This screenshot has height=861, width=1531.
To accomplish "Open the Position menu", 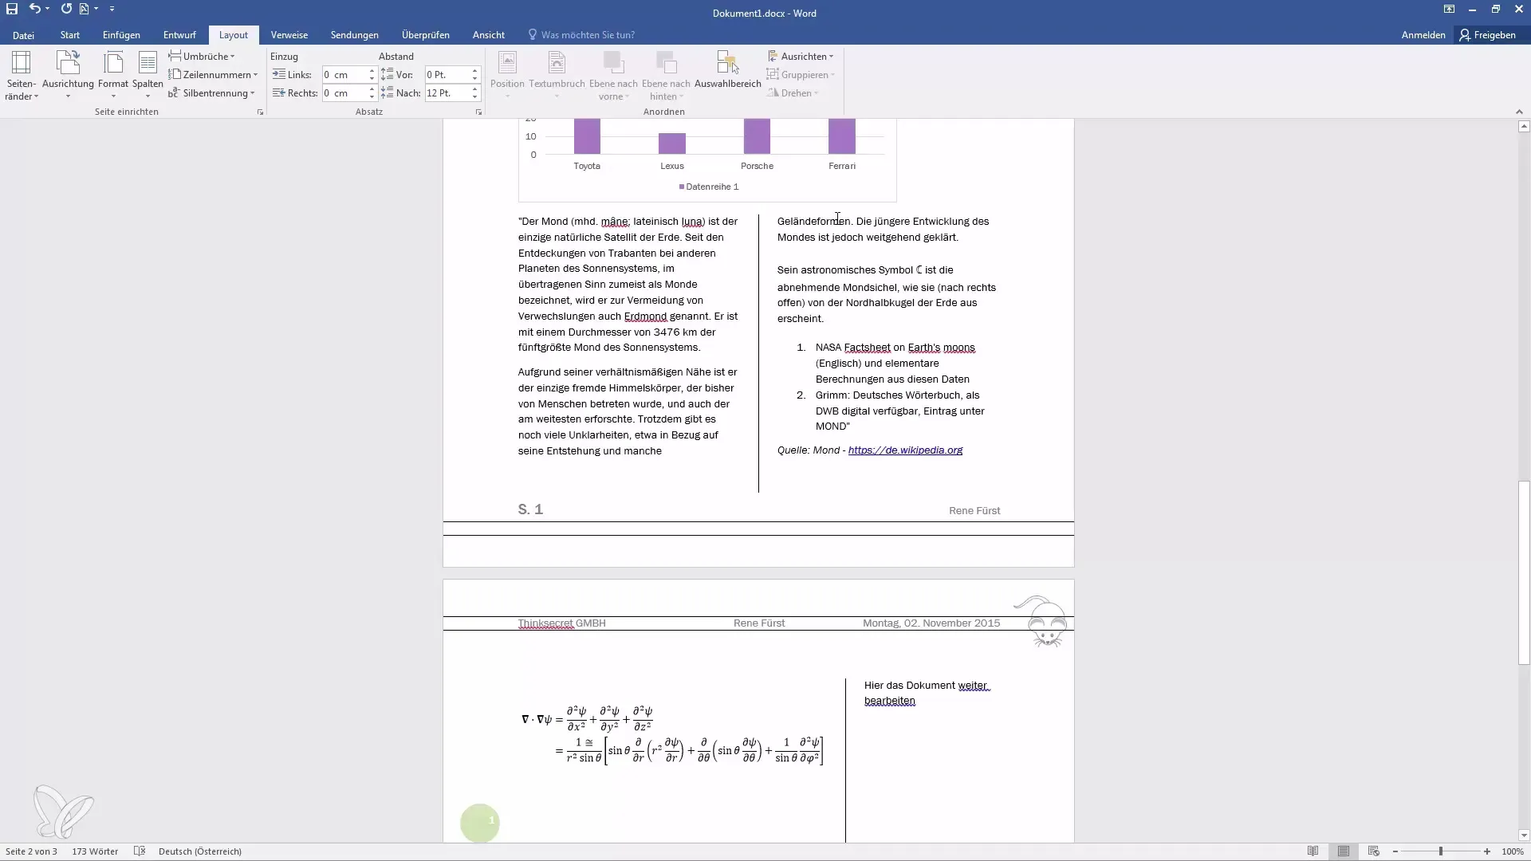I will pos(507,77).
